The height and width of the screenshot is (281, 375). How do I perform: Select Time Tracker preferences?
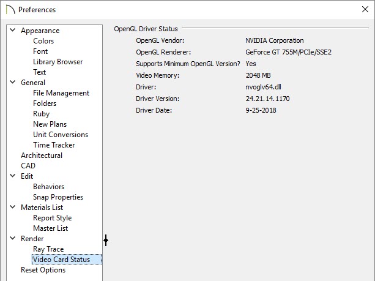[x=54, y=145]
